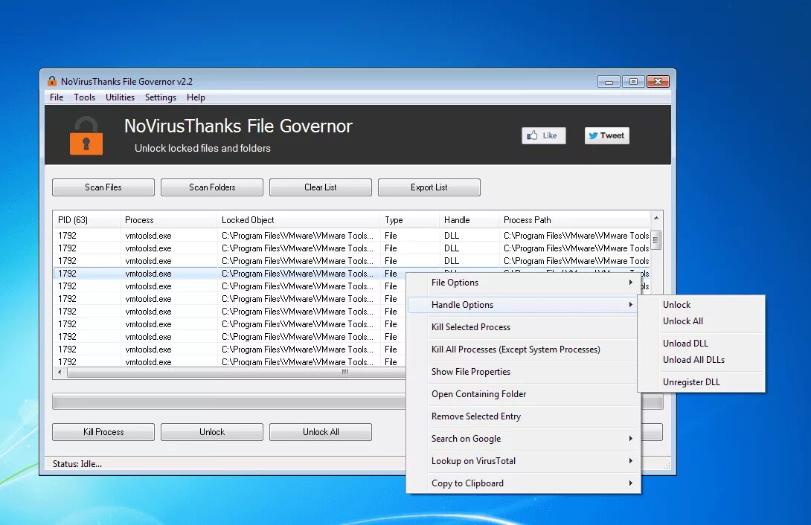Select the first vmtoolsd.exe row in the list
This screenshot has width=811, height=525.
[352, 236]
